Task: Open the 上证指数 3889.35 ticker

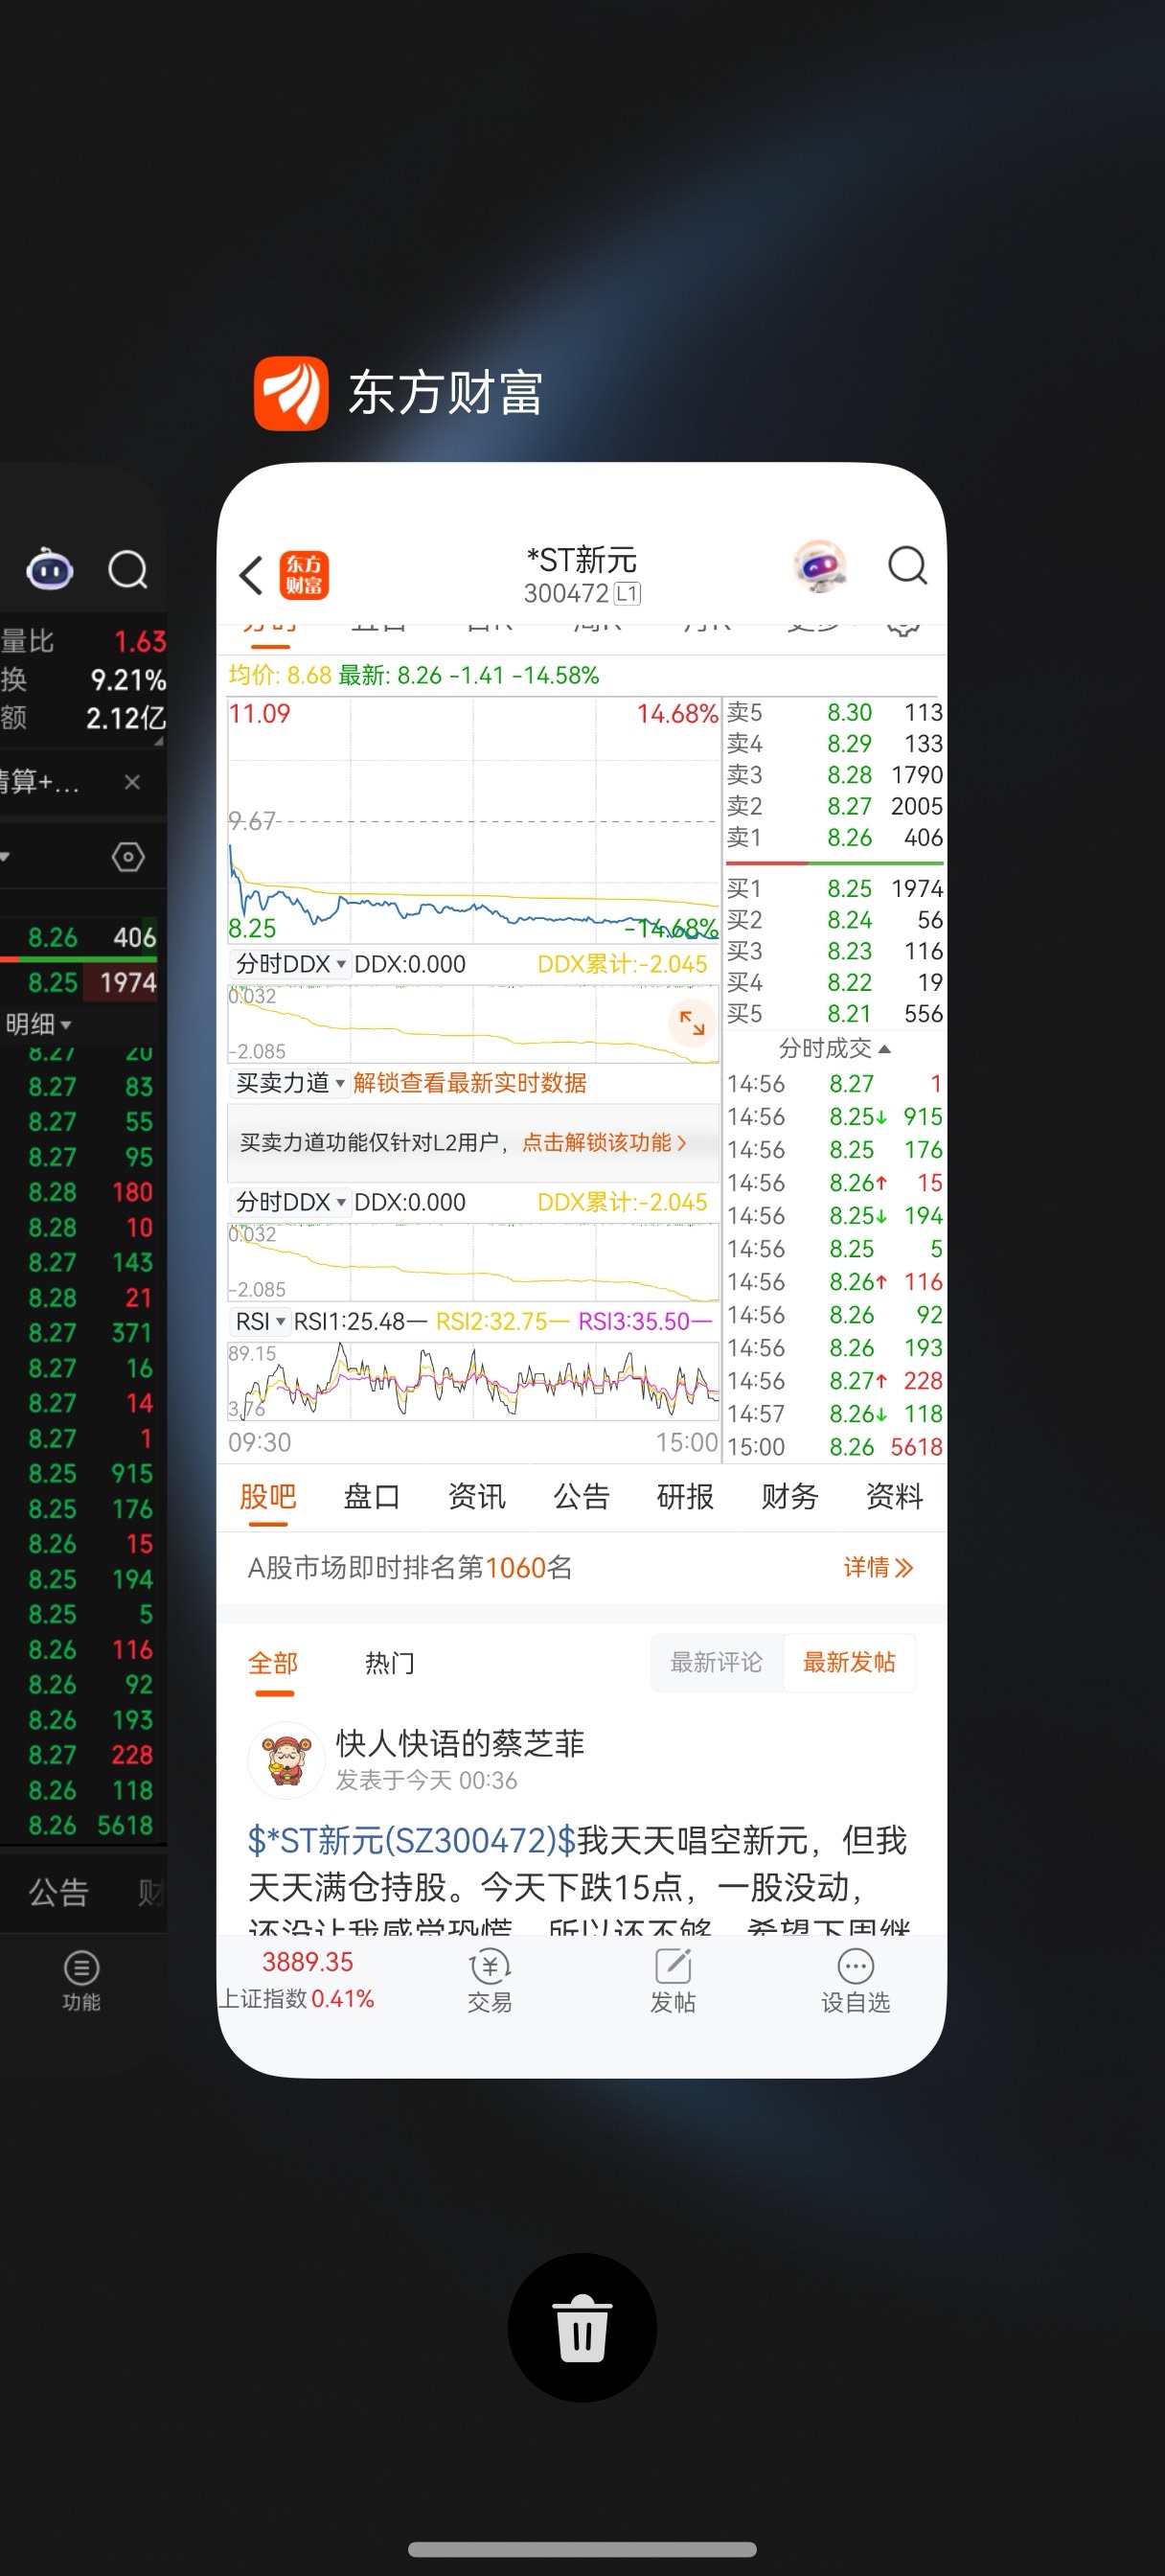Action: 297,1980
